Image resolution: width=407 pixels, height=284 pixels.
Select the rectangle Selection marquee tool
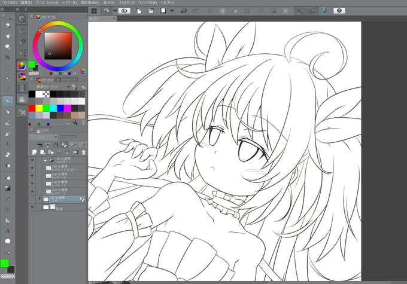[8, 68]
